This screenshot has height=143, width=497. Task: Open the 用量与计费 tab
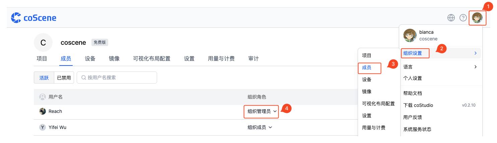pos(221,58)
